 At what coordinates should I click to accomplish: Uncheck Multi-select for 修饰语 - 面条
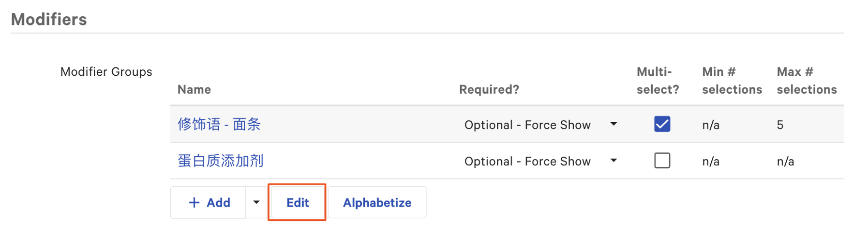tap(662, 124)
